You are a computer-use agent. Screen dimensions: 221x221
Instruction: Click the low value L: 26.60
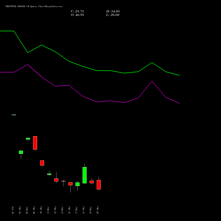pos(113,15)
